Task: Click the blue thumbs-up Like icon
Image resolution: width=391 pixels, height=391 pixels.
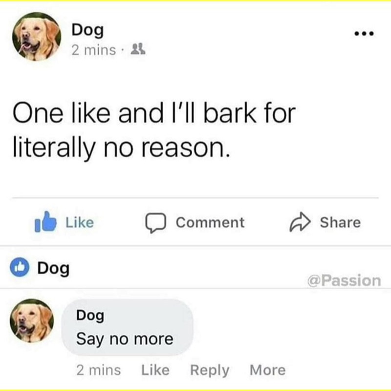Action: pyautogui.click(x=45, y=222)
